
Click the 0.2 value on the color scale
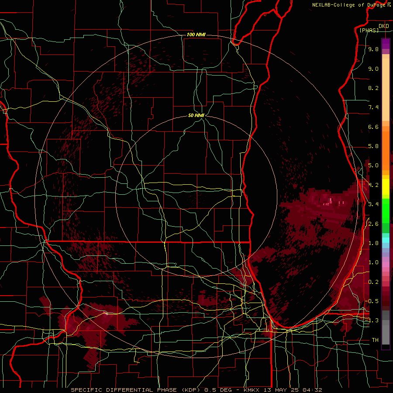pyautogui.click(x=373, y=282)
